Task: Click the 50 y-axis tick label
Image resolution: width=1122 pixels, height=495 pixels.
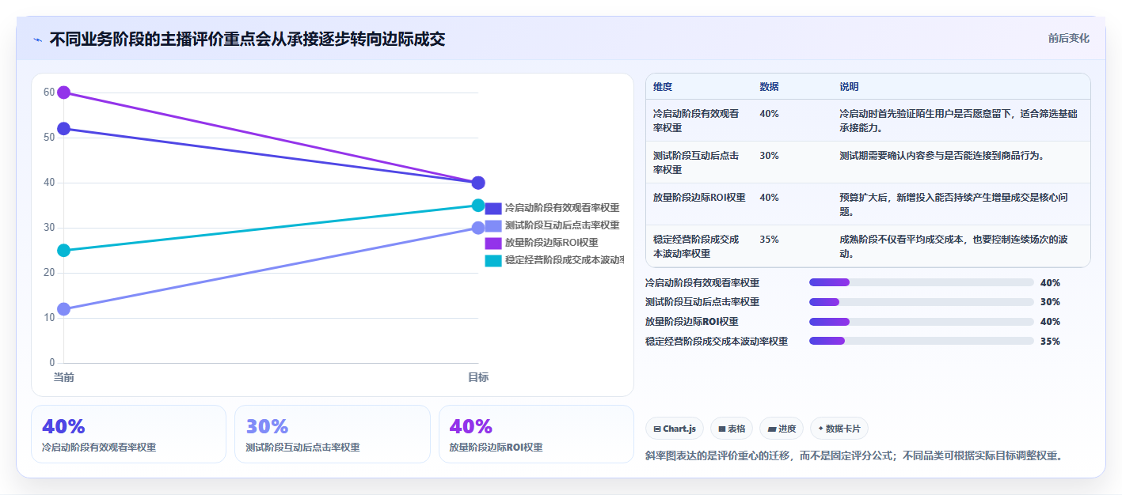Action: click(x=49, y=138)
